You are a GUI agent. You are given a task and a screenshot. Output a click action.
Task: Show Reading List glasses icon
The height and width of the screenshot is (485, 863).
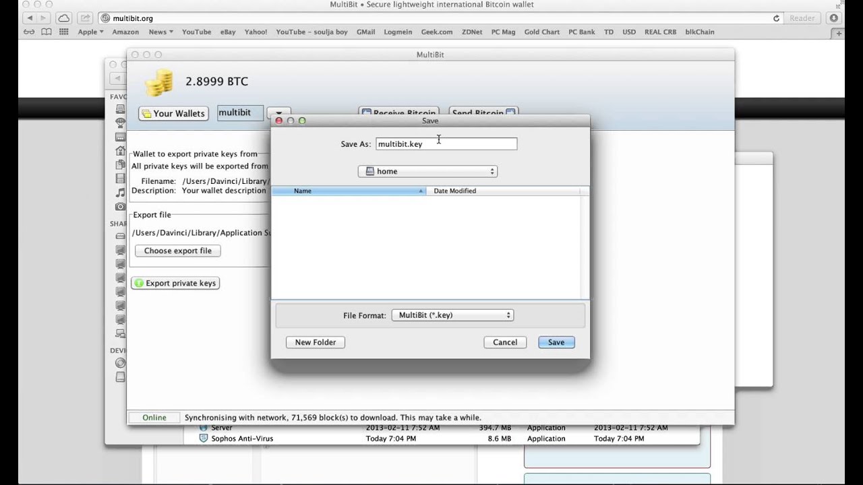[29, 32]
